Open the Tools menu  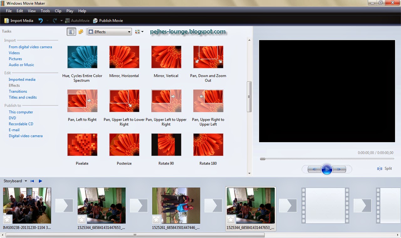pyautogui.click(x=45, y=11)
